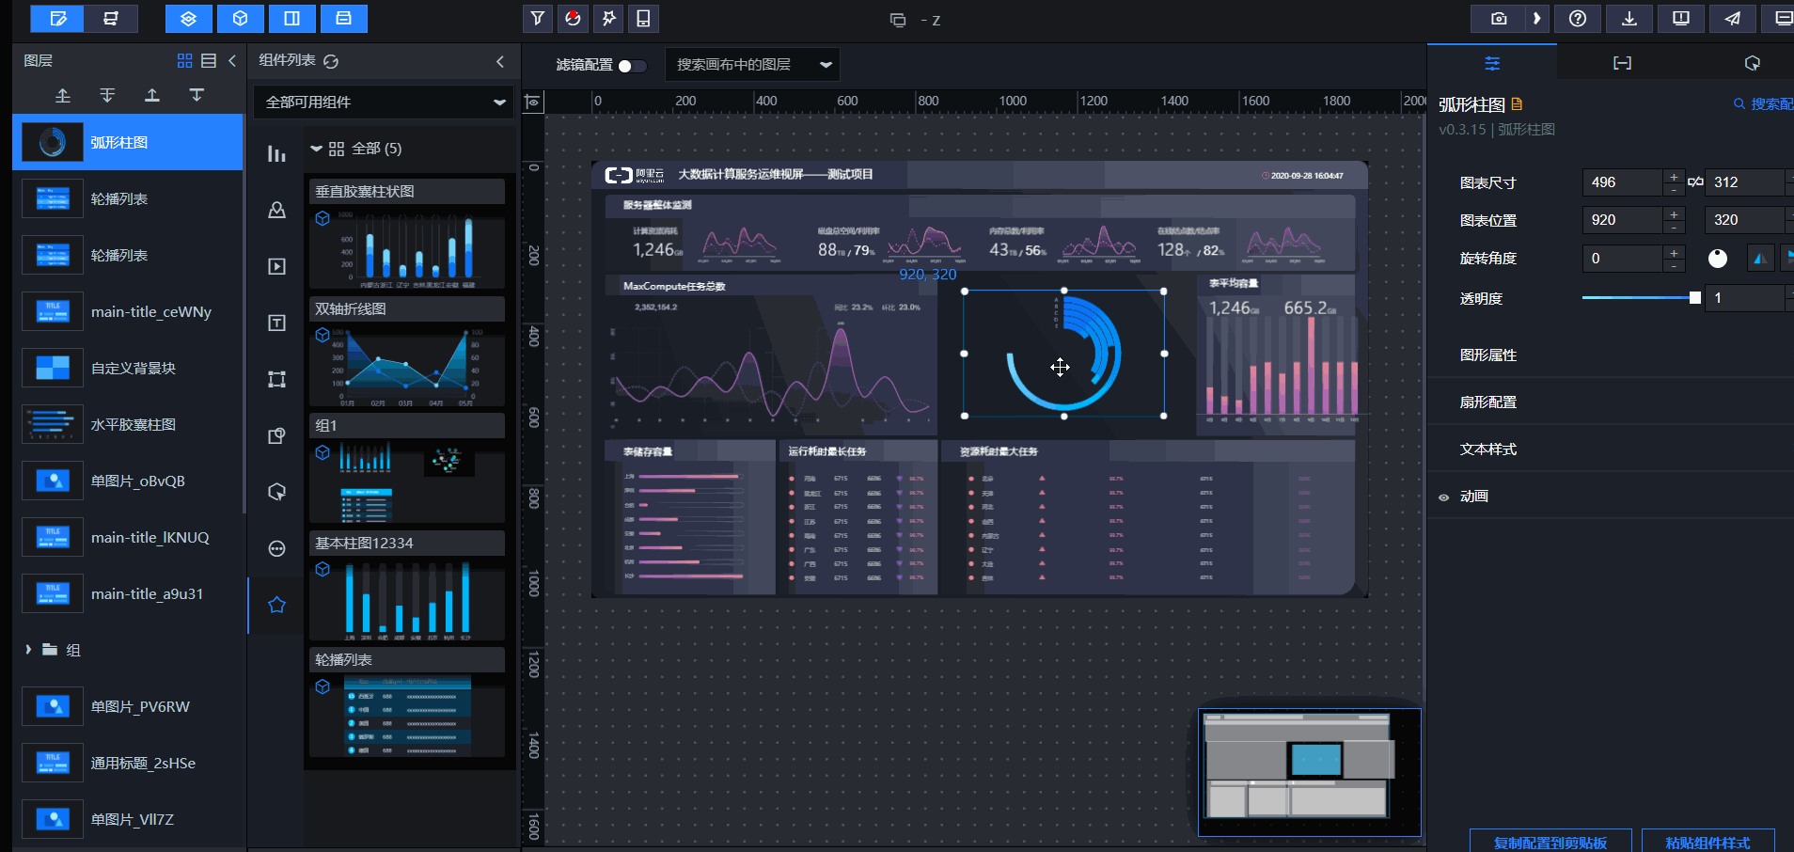Switch to canvas edit mode icon

(57, 18)
